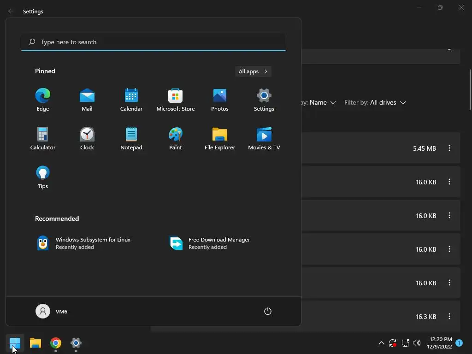Viewport: 472px width, 354px height.
Task: Open the notification badge in tray
Action: [x=459, y=343]
